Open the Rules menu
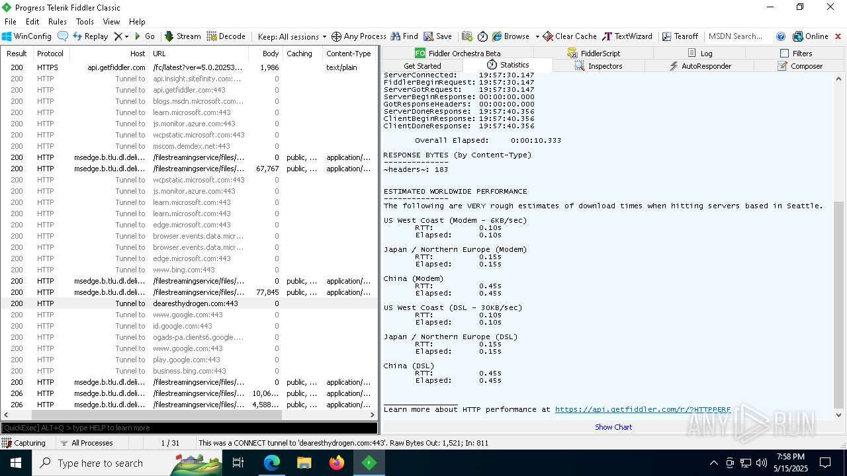The width and height of the screenshot is (847, 476). coord(58,22)
